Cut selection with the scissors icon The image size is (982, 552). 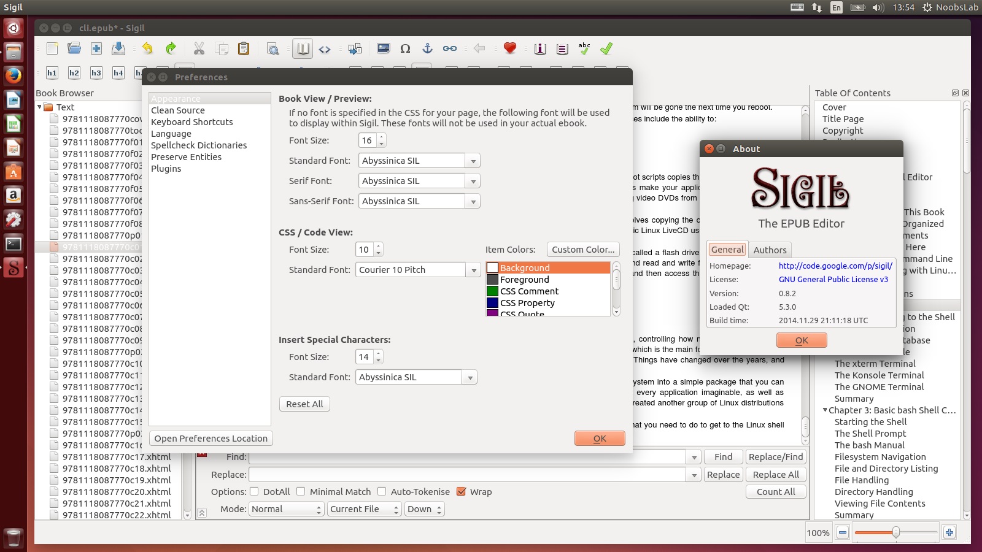point(199,48)
